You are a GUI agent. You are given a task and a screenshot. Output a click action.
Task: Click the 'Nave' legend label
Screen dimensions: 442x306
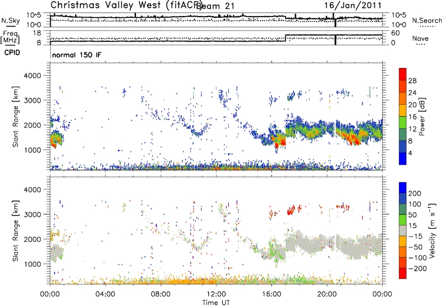tap(420, 38)
